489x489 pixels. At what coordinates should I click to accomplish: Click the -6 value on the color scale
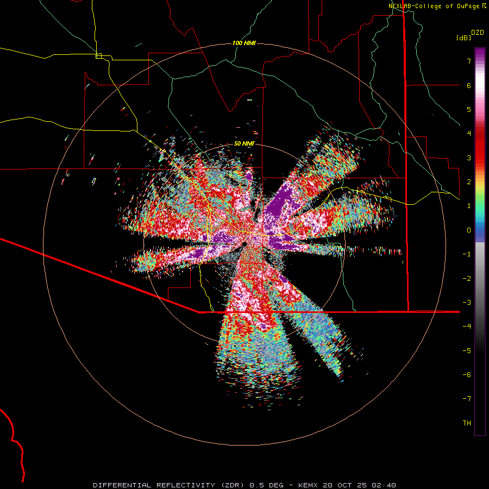click(467, 375)
